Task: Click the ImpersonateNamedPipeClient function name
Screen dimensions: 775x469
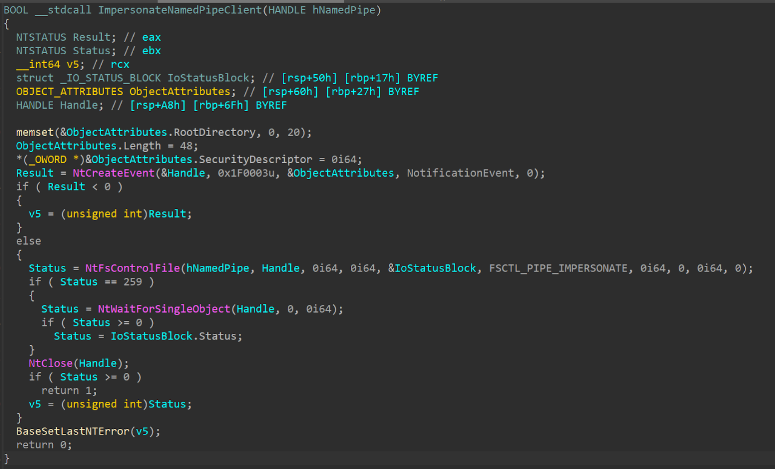Action: click(x=180, y=10)
